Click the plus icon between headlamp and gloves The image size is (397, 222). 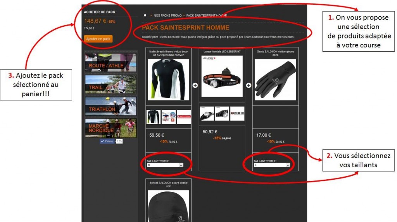pos(249,85)
